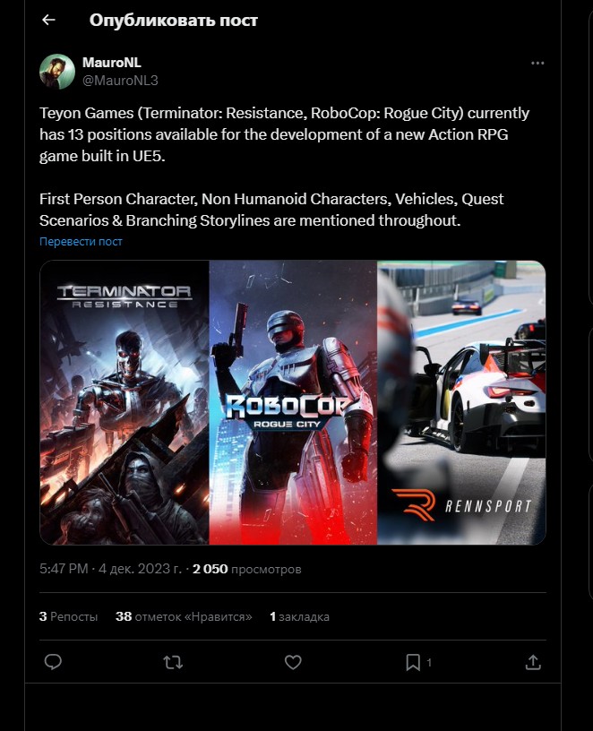Toggle the bookmark icon
The height and width of the screenshot is (731, 593).
413,662
